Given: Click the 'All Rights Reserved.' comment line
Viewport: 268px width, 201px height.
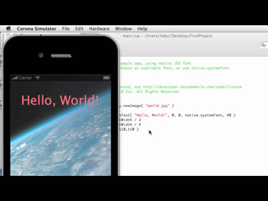Looking at the screenshot, I should pyautogui.click(x=150, y=92).
